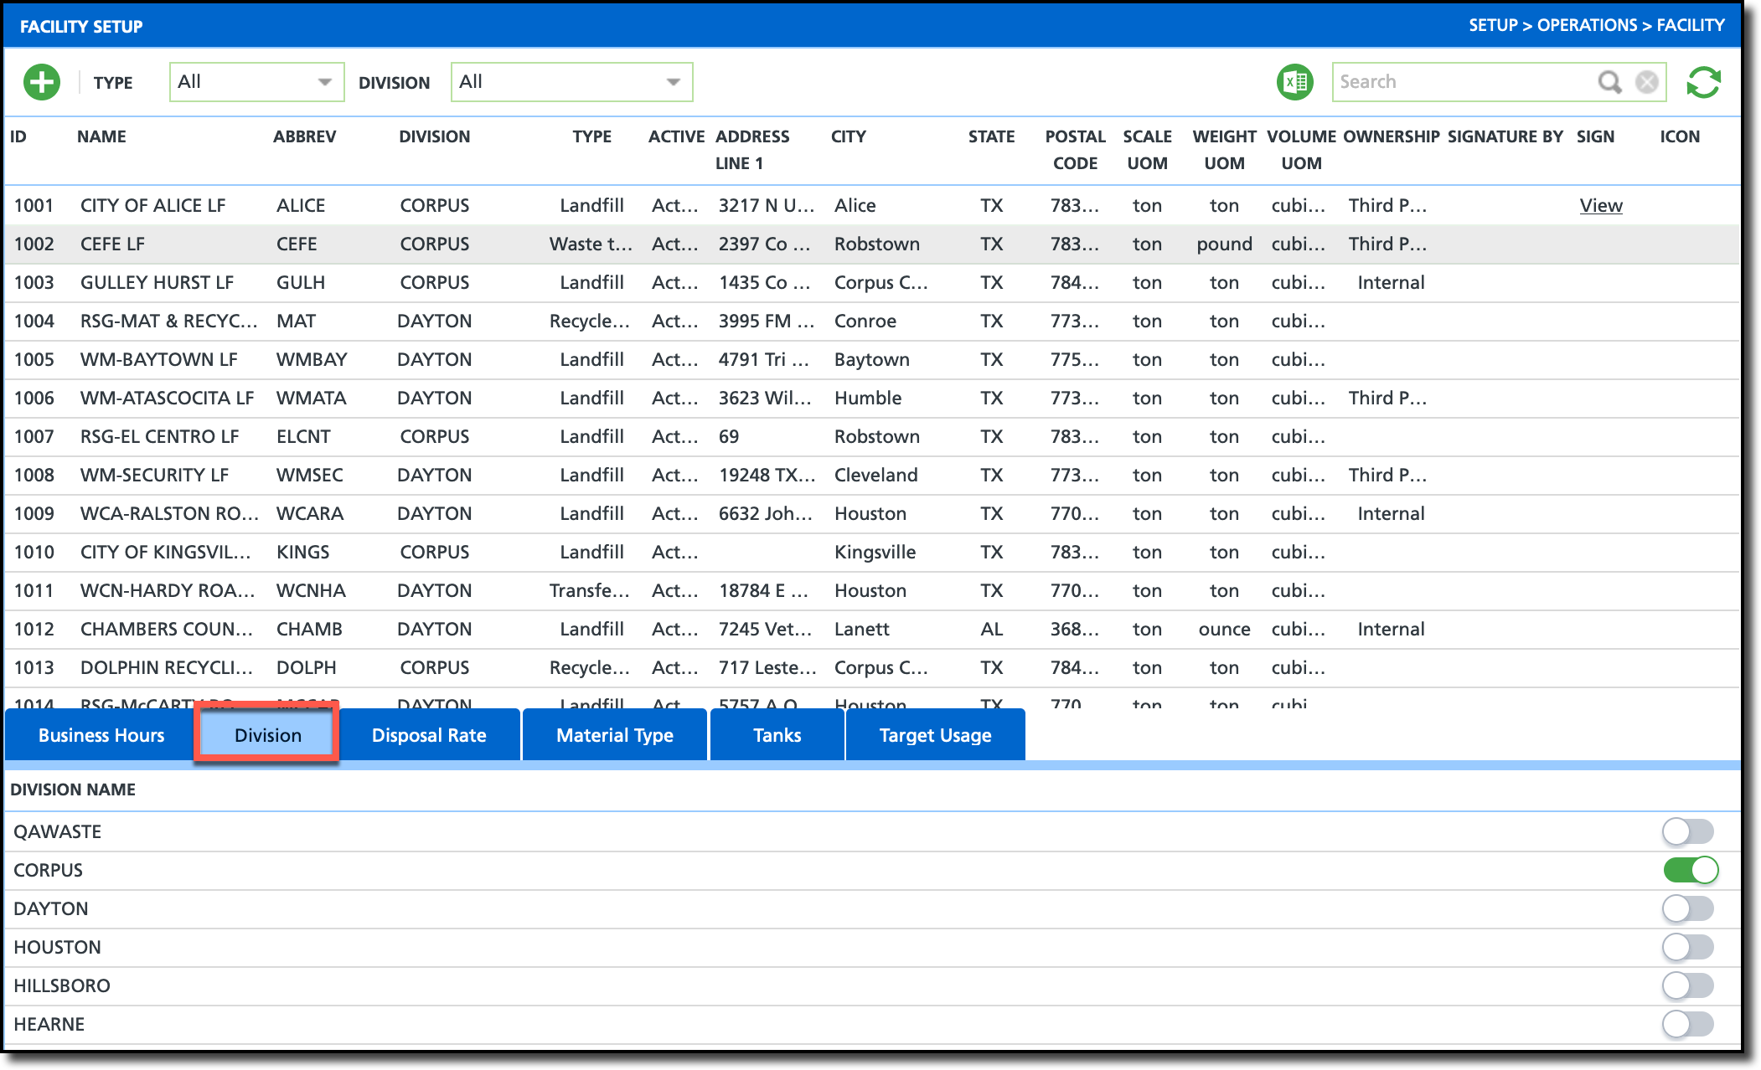Image resolution: width=1761 pixels, height=1070 pixels.
Task: Switch on the HOUSTON division toggle
Action: (x=1688, y=947)
